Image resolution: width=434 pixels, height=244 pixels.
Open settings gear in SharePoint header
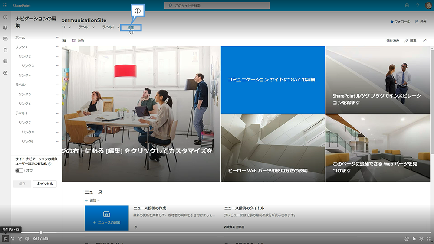tap(407, 5)
